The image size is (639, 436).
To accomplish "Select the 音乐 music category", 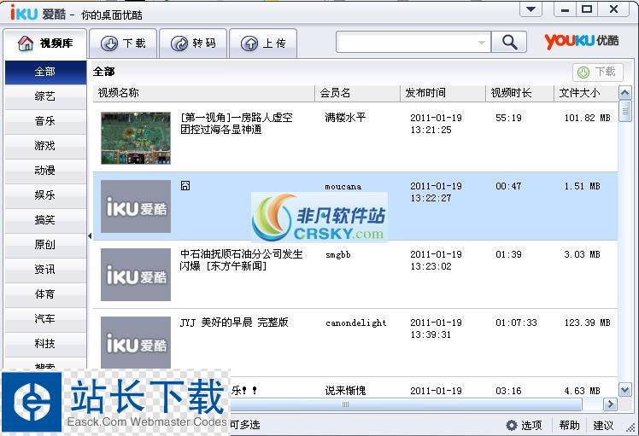I will [45, 121].
